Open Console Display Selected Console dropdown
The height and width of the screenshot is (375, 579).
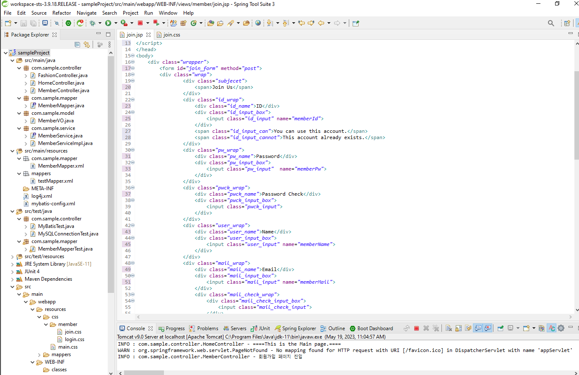(518, 328)
